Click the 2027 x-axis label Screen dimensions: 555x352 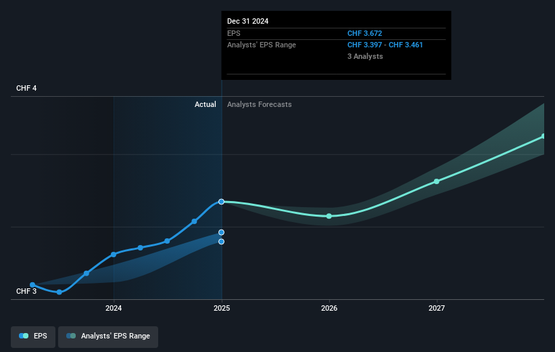(437, 308)
